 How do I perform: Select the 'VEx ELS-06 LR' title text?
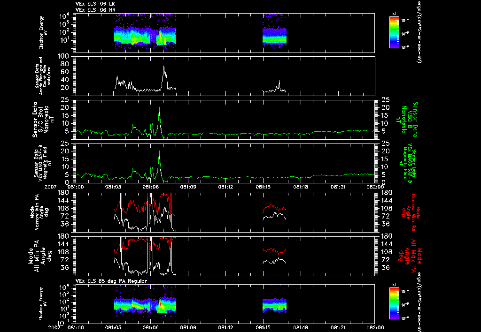point(95,4)
